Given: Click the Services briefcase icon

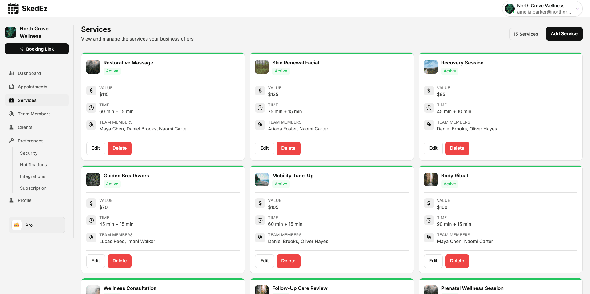Looking at the screenshot, I should (x=11, y=100).
